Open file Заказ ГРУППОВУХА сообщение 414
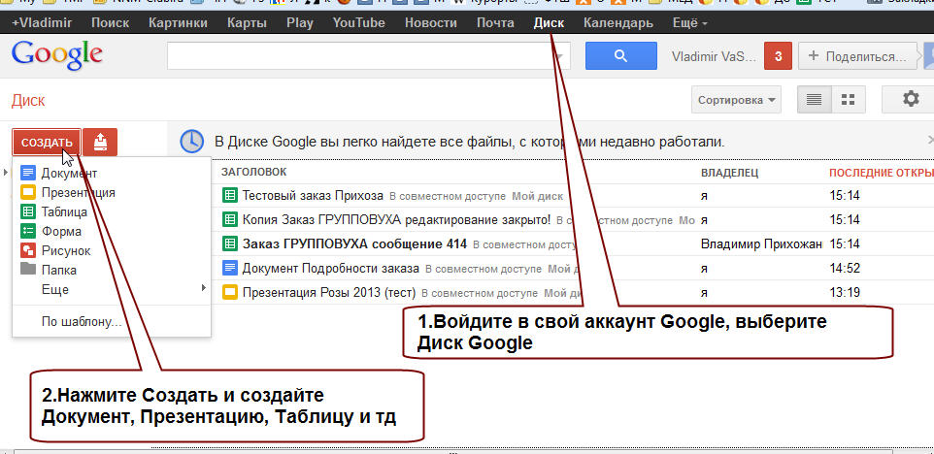 coord(354,243)
